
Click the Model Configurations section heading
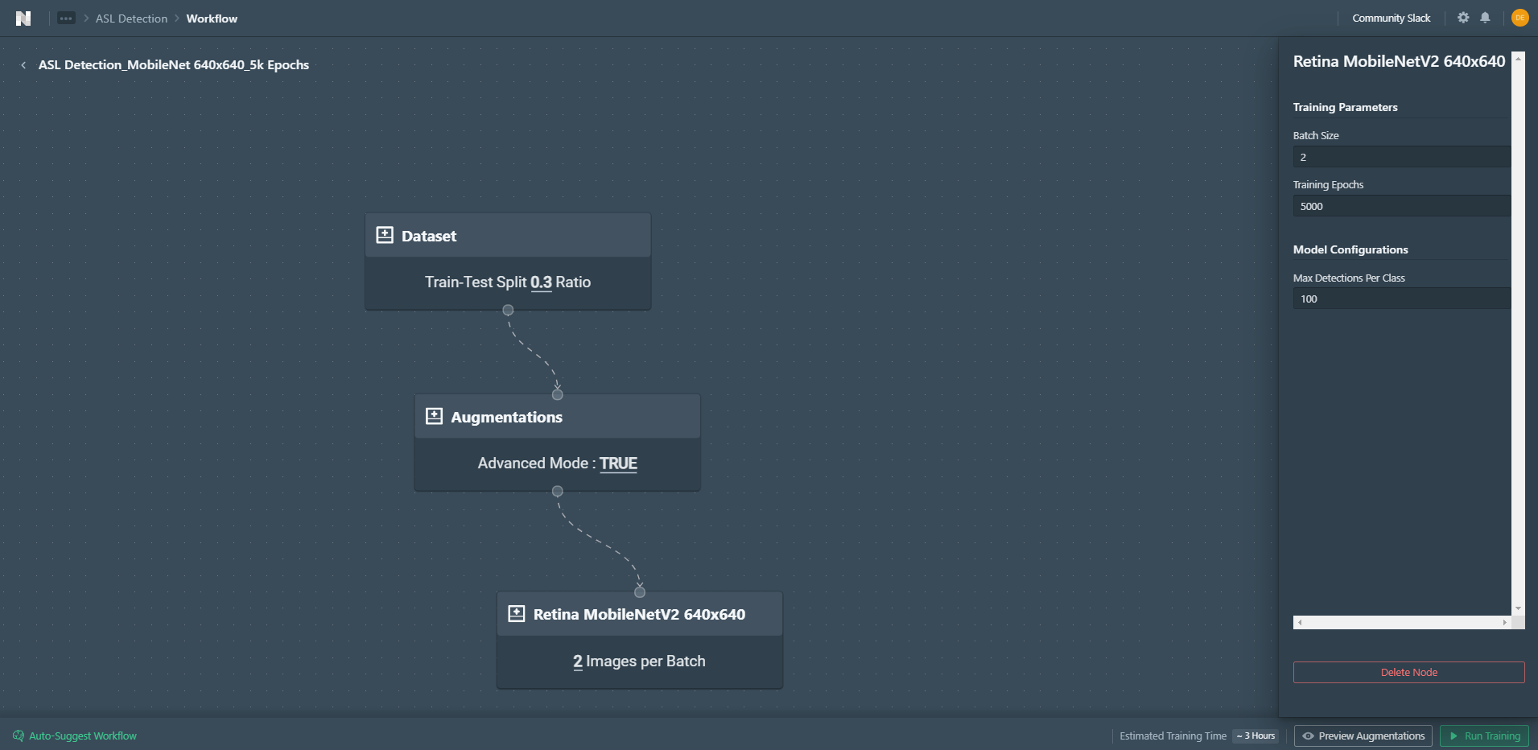pyautogui.click(x=1350, y=249)
